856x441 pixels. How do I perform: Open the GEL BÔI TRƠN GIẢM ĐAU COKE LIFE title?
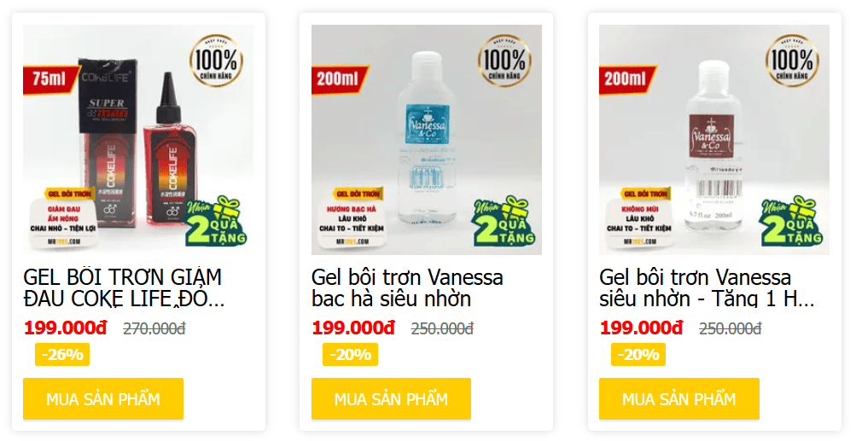pyautogui.click(x=124, y=287)
